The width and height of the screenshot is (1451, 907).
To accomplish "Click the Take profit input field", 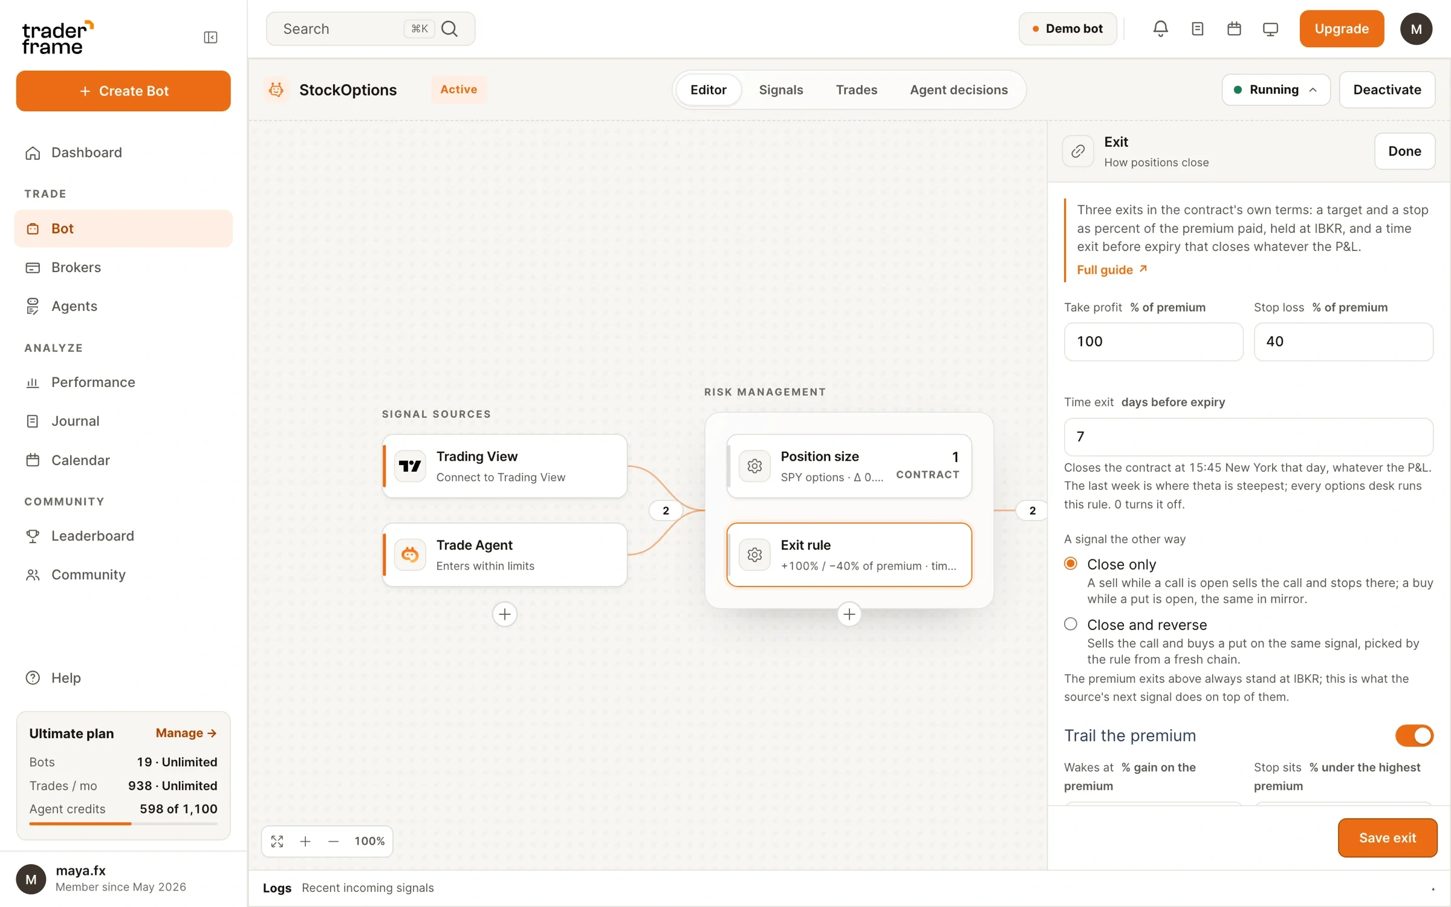I will click(1153, 342).
